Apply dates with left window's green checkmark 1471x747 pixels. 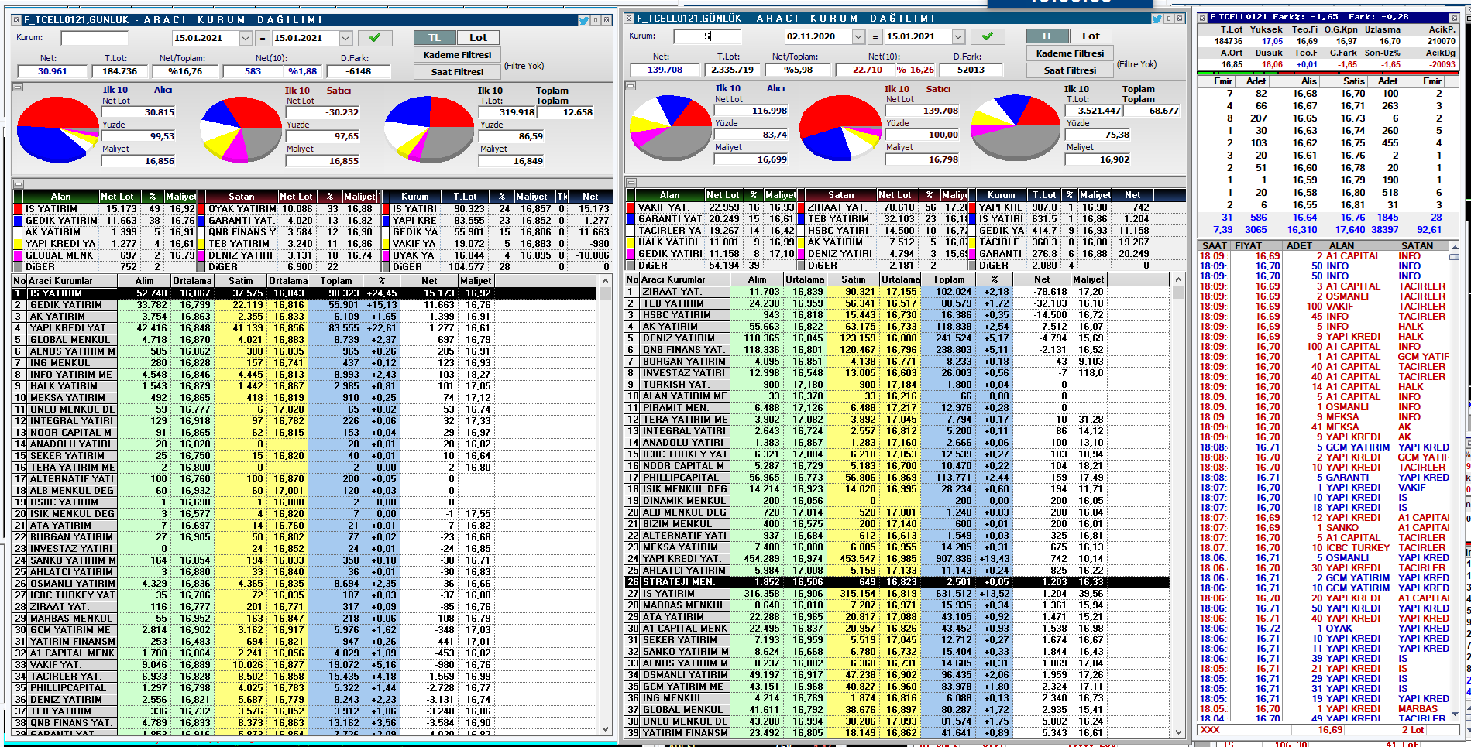375,38
